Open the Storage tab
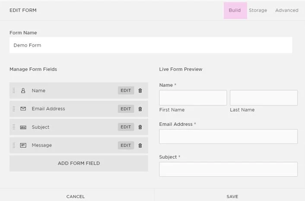 (258, 10)
